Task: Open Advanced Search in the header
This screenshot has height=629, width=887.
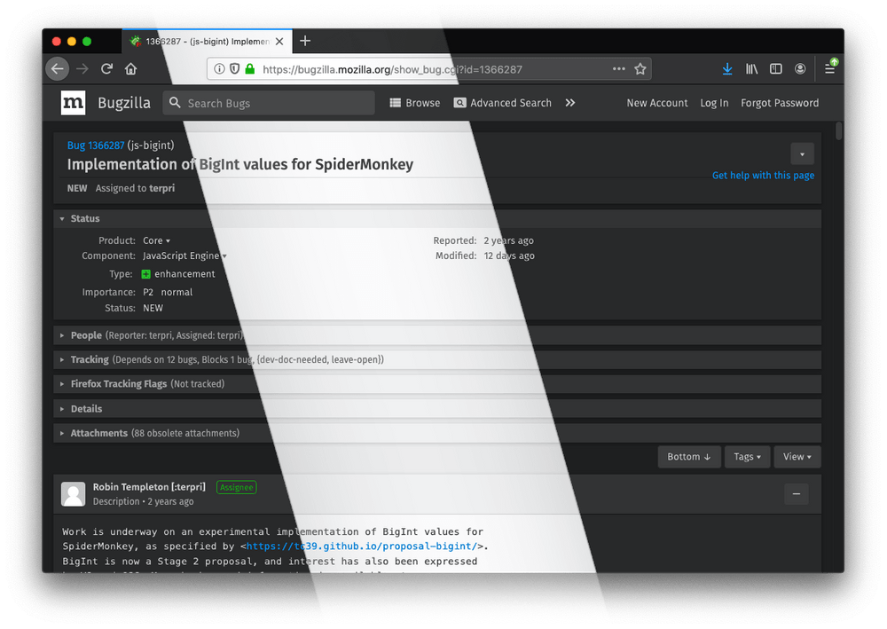Action: tap(503, 103)
